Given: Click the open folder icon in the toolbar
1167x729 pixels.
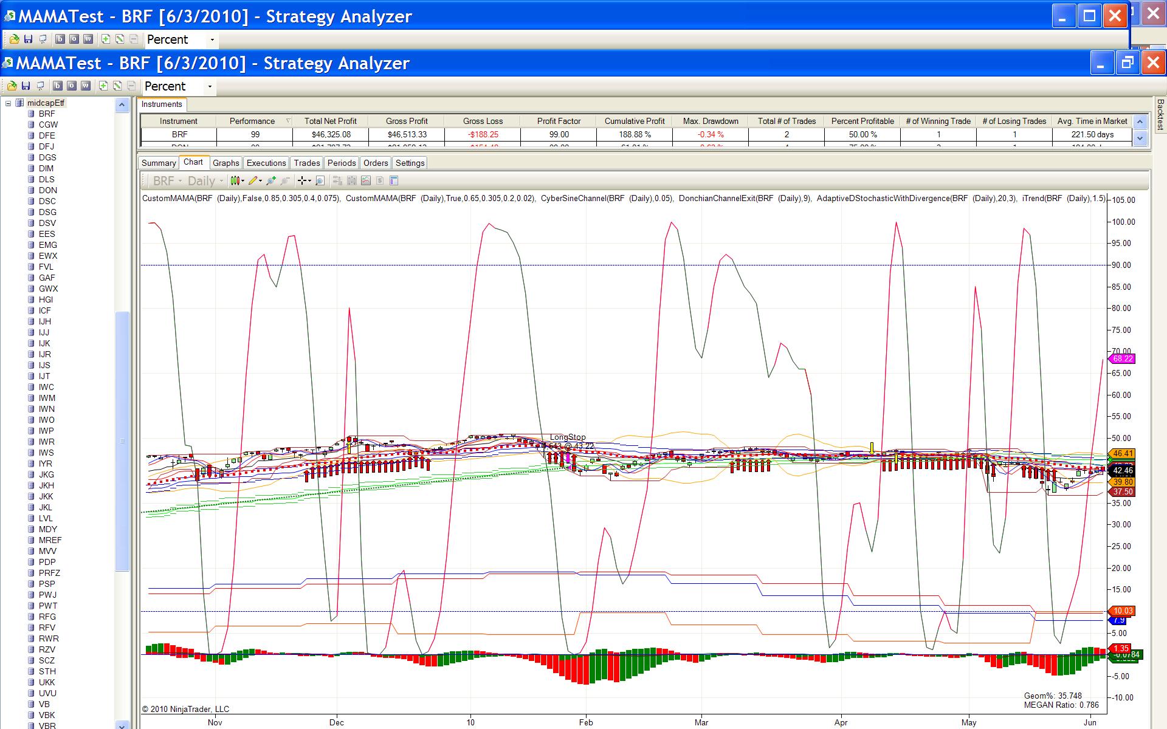Looking at the screenshot, I should 12,86.
